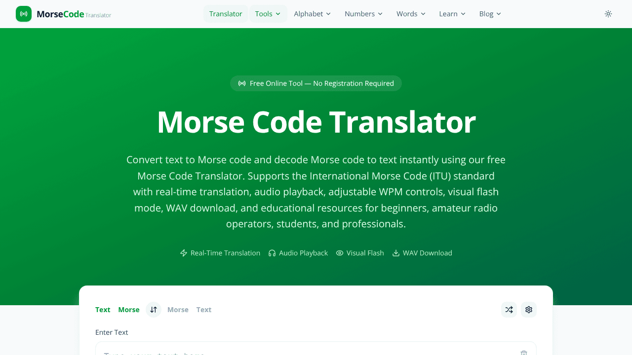
Task: Click the Enter Text field label
Action: coord(112,332)
